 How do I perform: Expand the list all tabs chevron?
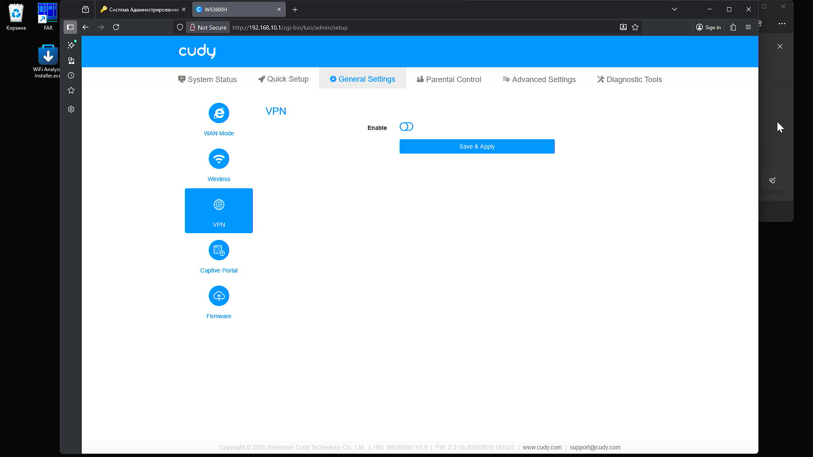click(x=675, y=9)
